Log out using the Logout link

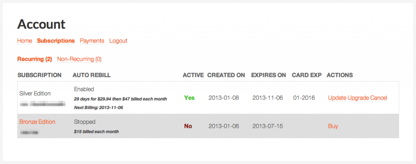[118, 41]
